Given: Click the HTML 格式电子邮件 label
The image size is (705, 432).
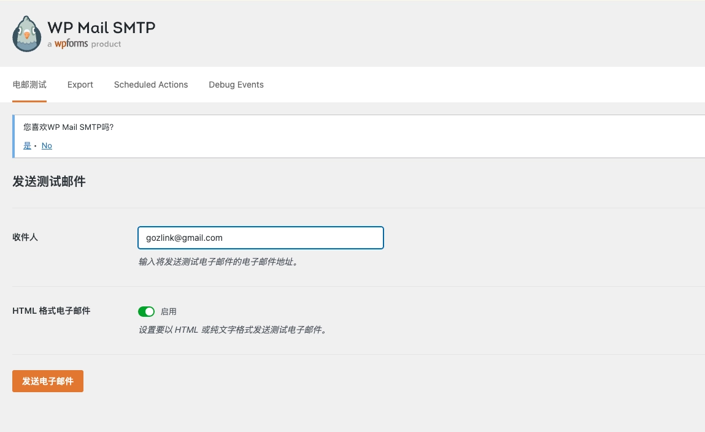Looking at the screenshot, I should 52,311.
